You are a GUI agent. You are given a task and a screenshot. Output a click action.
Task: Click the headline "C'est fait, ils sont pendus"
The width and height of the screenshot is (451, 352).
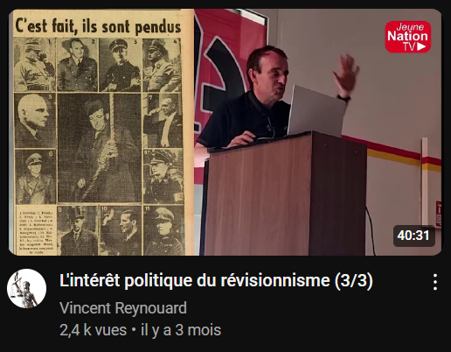coord(98,25)
